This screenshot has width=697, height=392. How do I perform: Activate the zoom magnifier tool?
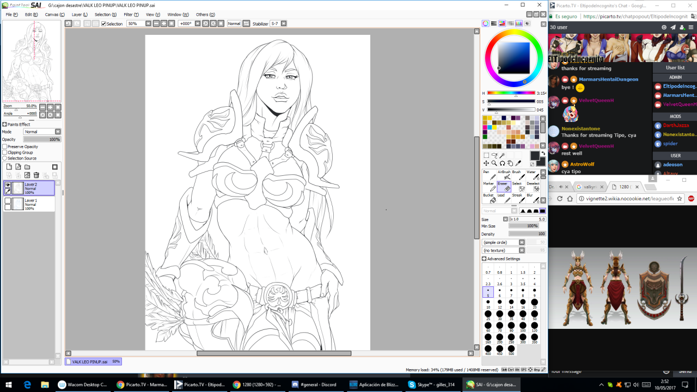494,163
